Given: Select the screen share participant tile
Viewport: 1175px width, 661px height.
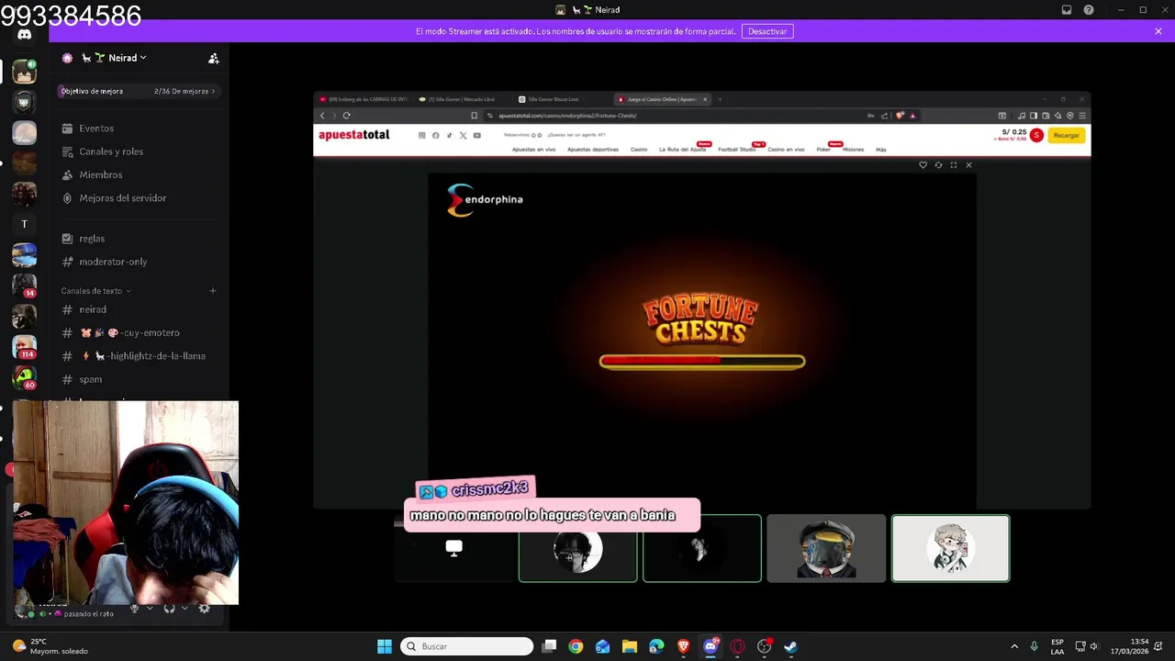Looking at the screenshot, I should [454, 548].
